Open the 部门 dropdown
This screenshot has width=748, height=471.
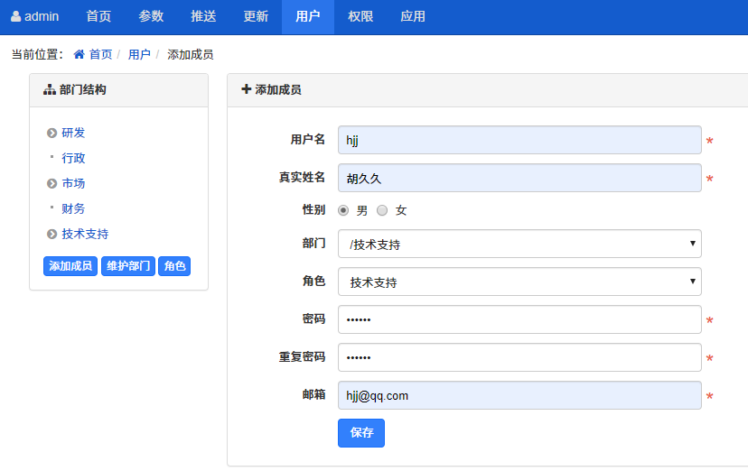click(x=519, y=245)
